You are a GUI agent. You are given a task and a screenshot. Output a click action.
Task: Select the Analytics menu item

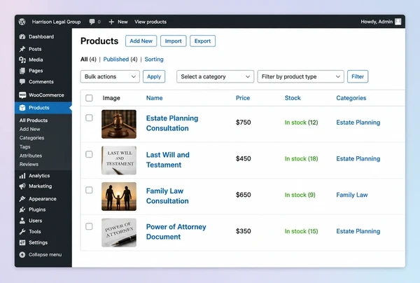click(x=39, y=176)
